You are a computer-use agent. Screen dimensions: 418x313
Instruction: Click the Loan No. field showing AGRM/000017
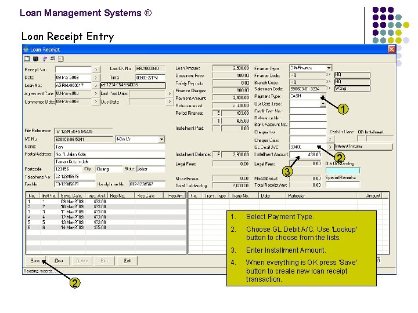click(x=73, y=86)
